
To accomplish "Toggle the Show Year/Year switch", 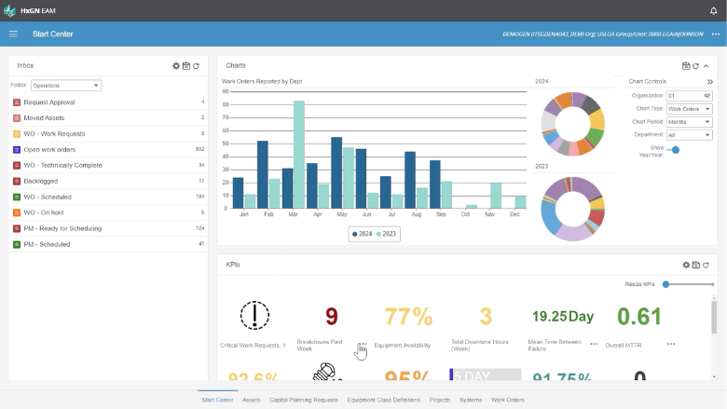I will coord(674,149).
